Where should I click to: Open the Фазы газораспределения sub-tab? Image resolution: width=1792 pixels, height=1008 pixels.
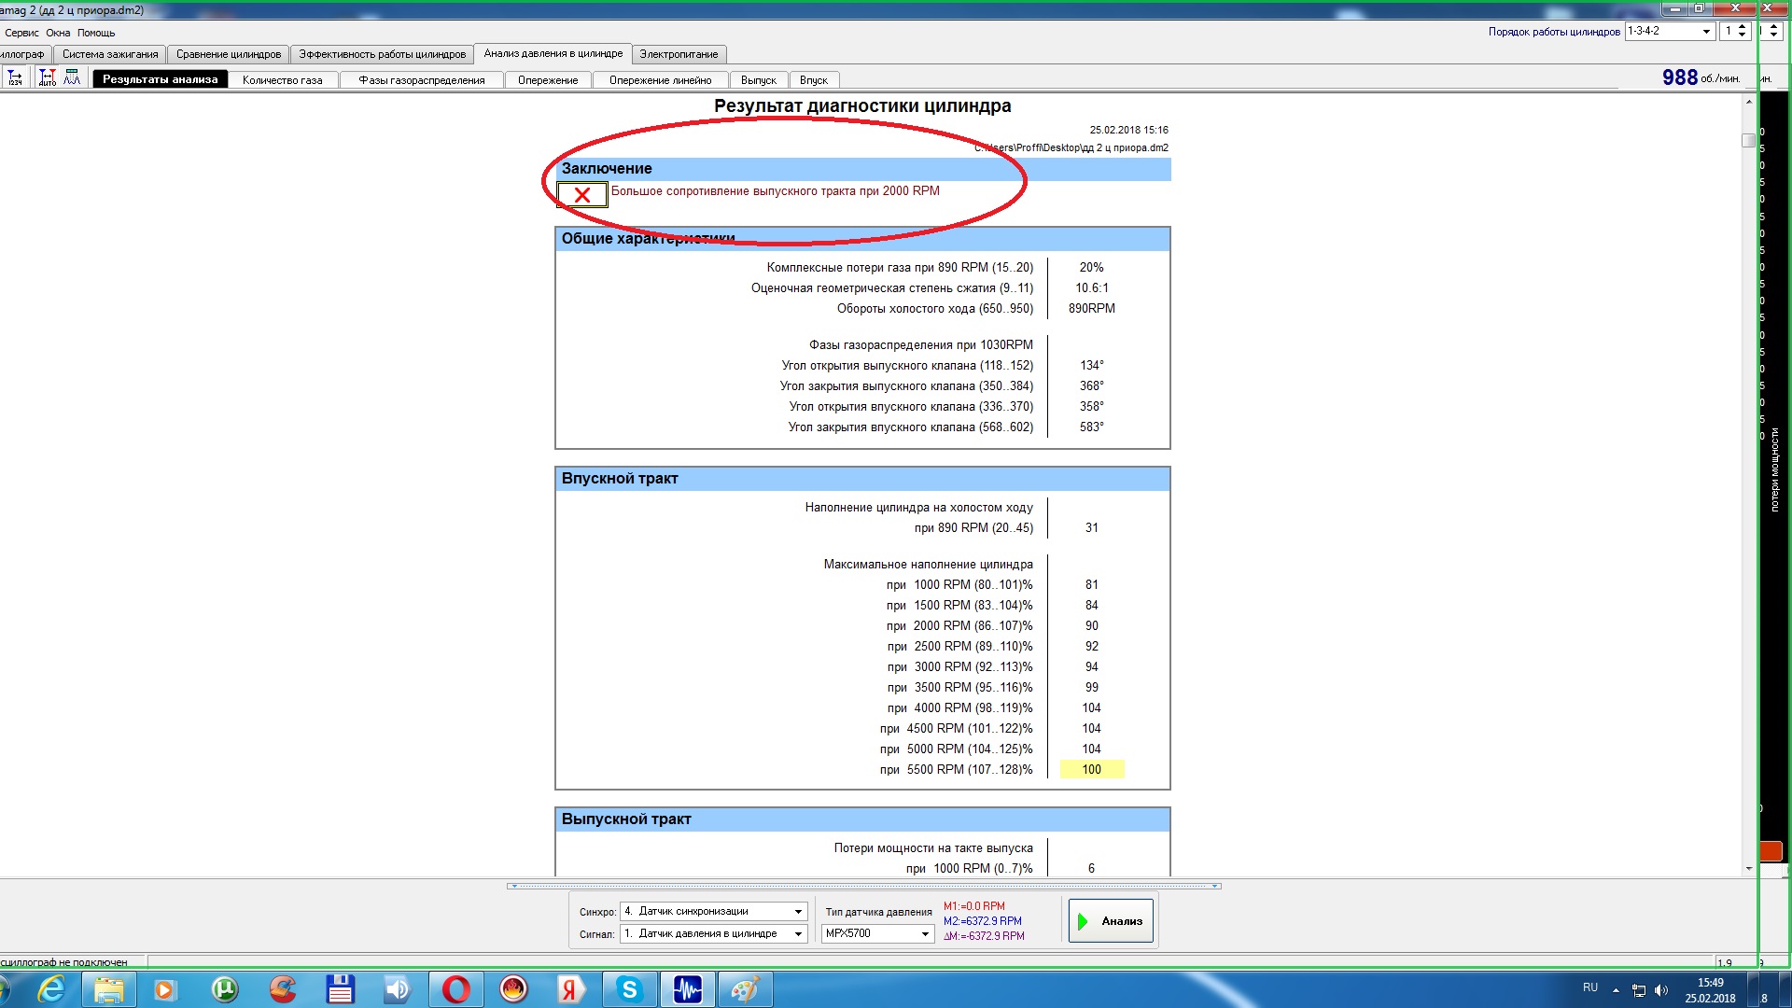[x=422, y=80]
